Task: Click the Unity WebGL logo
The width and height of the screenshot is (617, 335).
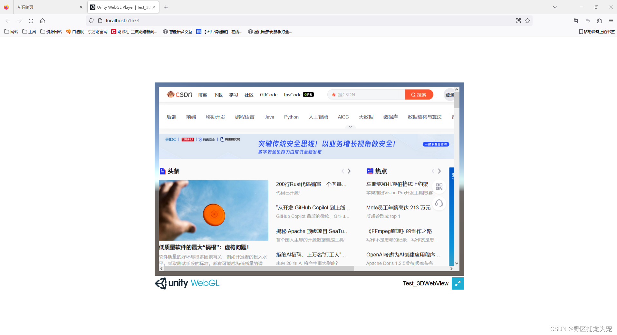Action: pyautogui.click(x=187, y=283)
